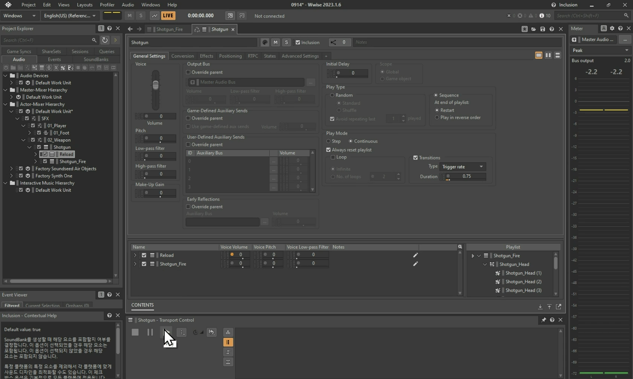Click the pin icon in Transport Control header
The width and height of the screenshot is (633, 379).
[543, 320]
